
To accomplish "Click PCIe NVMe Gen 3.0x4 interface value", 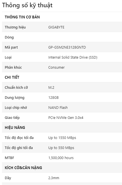I will coord(66,117).
